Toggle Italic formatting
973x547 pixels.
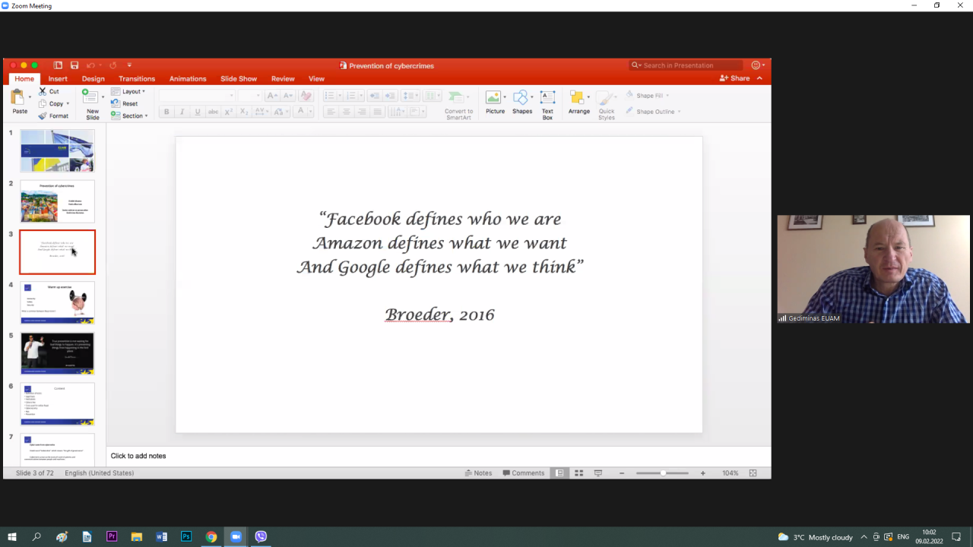coord(182,112)
